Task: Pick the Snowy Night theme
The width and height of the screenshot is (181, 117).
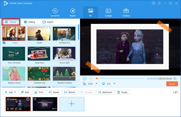Action: click(64, 54)
